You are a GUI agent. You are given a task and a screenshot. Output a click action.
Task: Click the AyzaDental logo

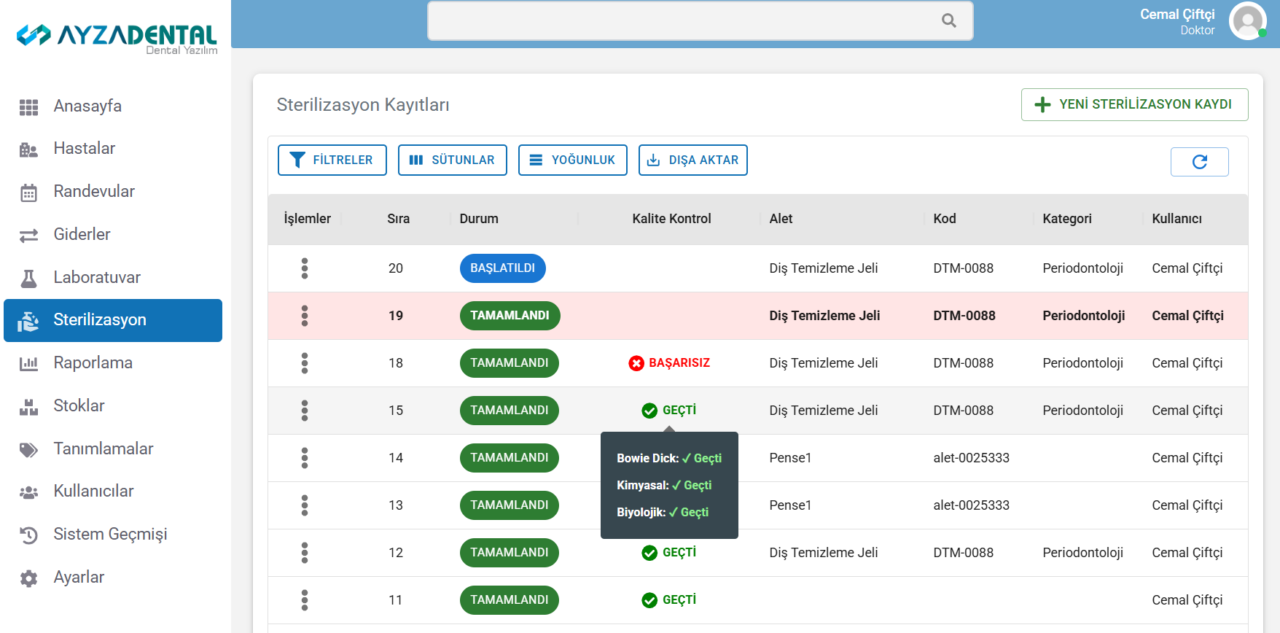point(117,36)
